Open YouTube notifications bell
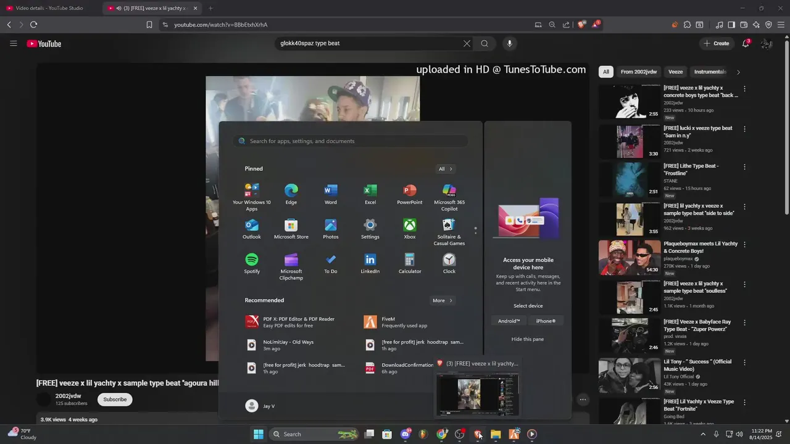The height and width of the screenshot is (444, 790). 746,43
